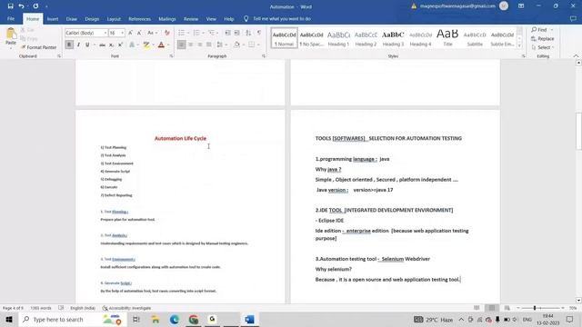Apply the Title style
Image resolution: width=582 pixels, height=327 pixels.
tap(447, 38)
